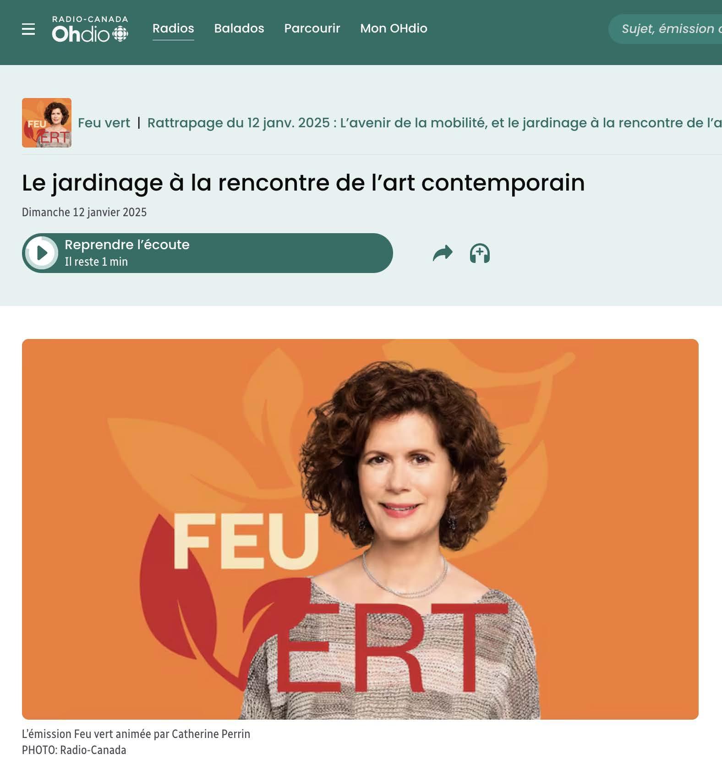This screenshot has width=722, height=765.
Task: Click the large Catherine Perrin show image
Action: tap(360, 529)
